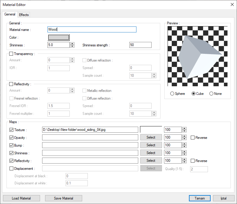
Task: Open the material Color swatch
Action: tap(59, 37)
